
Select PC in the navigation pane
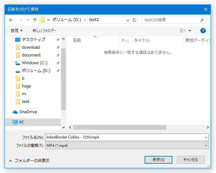click(x=33, y=122)
